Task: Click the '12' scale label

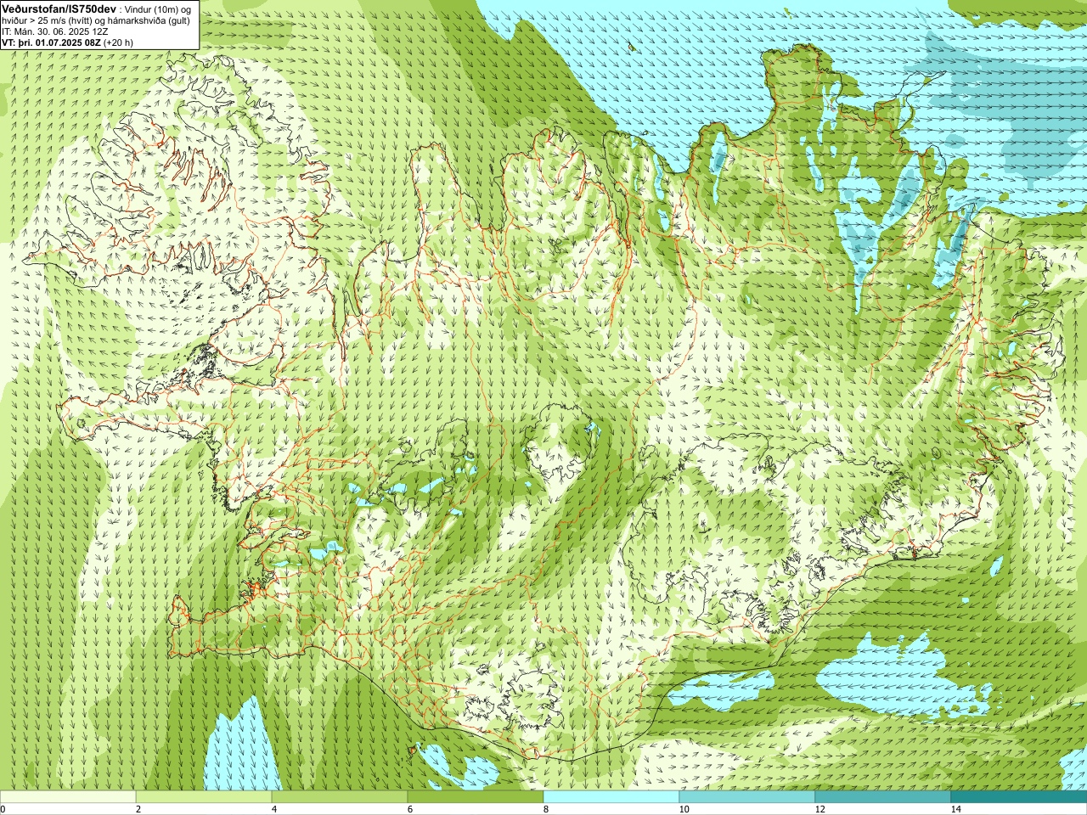Action: point(819,809)
